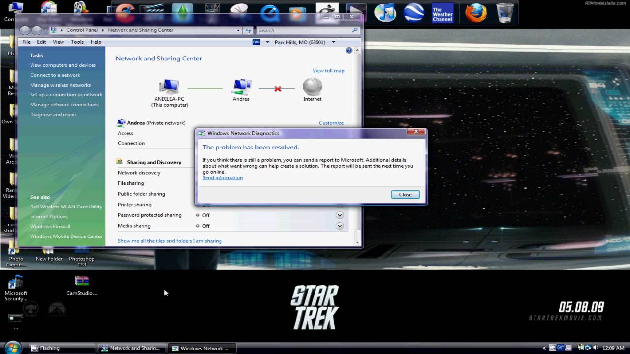Click the Internet globe icon

(x=313, y=87)
